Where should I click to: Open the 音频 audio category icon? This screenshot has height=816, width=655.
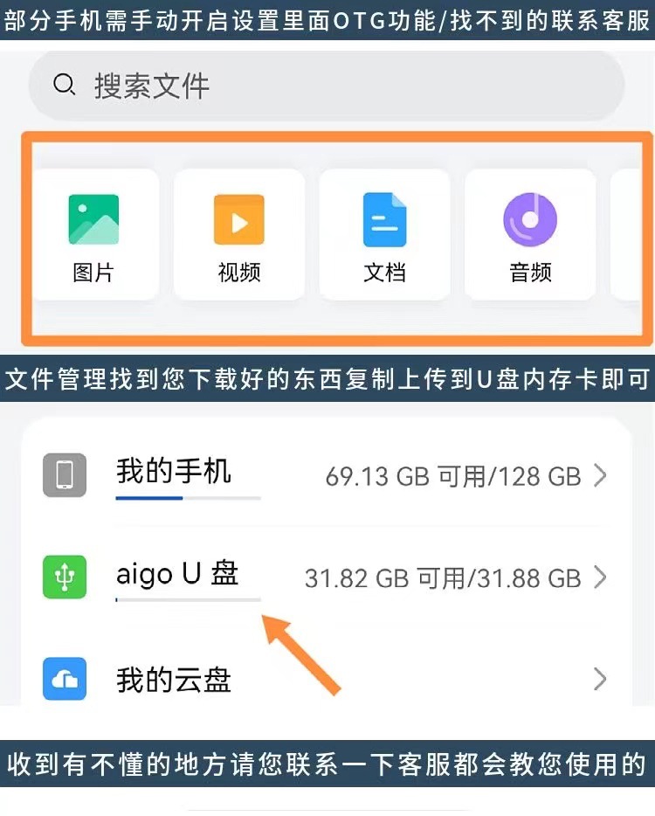[x=530, y=219]
